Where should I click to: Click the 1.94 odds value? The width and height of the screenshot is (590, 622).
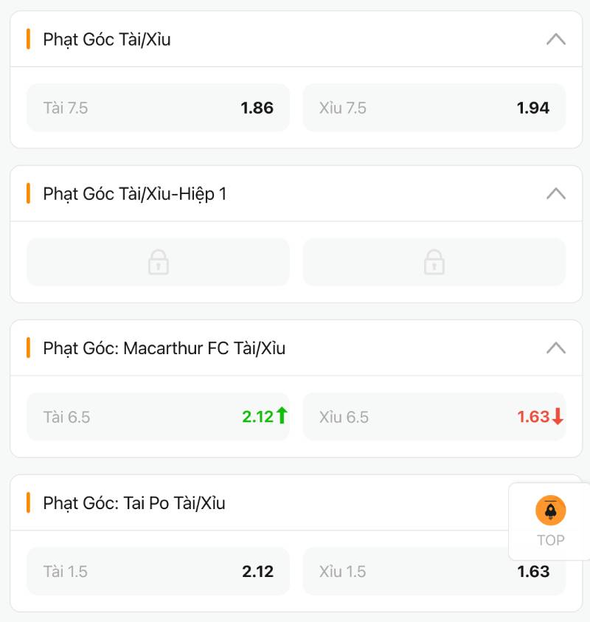[532, 108]
